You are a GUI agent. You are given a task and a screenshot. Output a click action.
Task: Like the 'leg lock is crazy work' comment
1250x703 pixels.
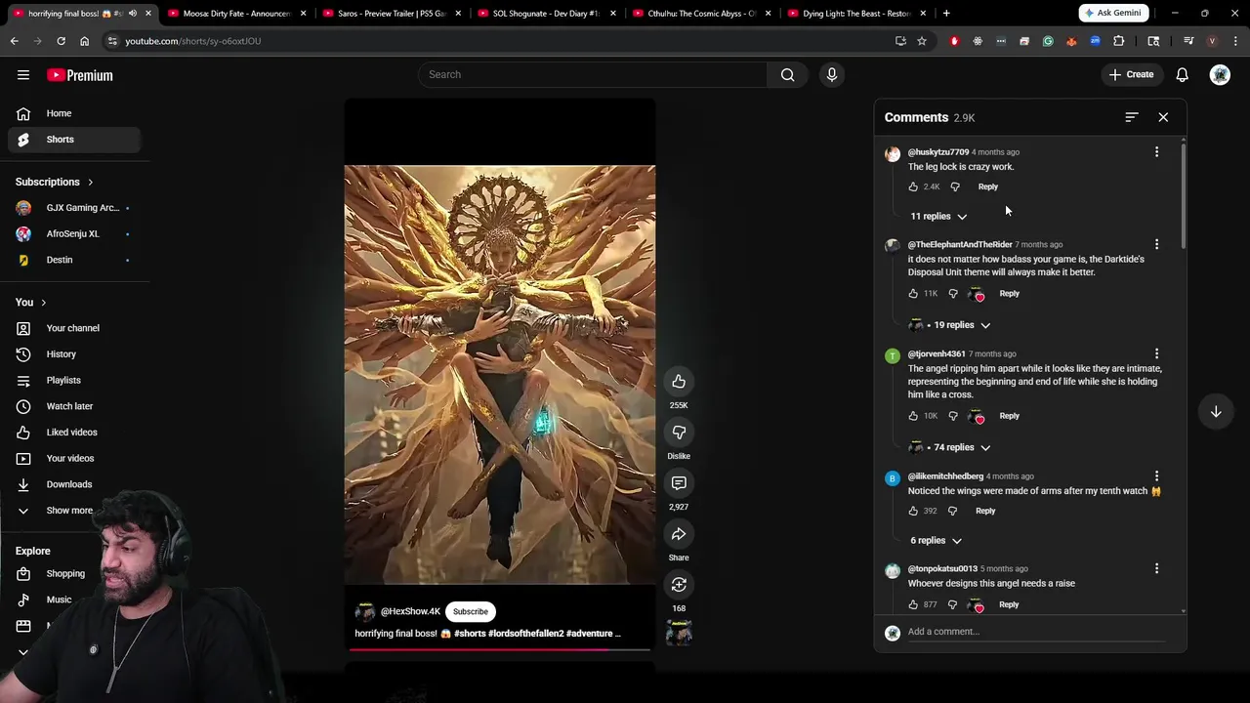click(913, 186)
